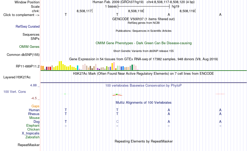The width and height of the screenshot is (247, 151).
Task: Select the Gaps row label
Action: coord(35,106)
